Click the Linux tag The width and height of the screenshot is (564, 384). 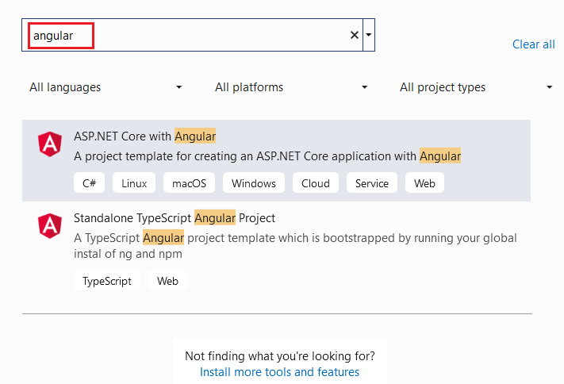(x=134, y=183)
